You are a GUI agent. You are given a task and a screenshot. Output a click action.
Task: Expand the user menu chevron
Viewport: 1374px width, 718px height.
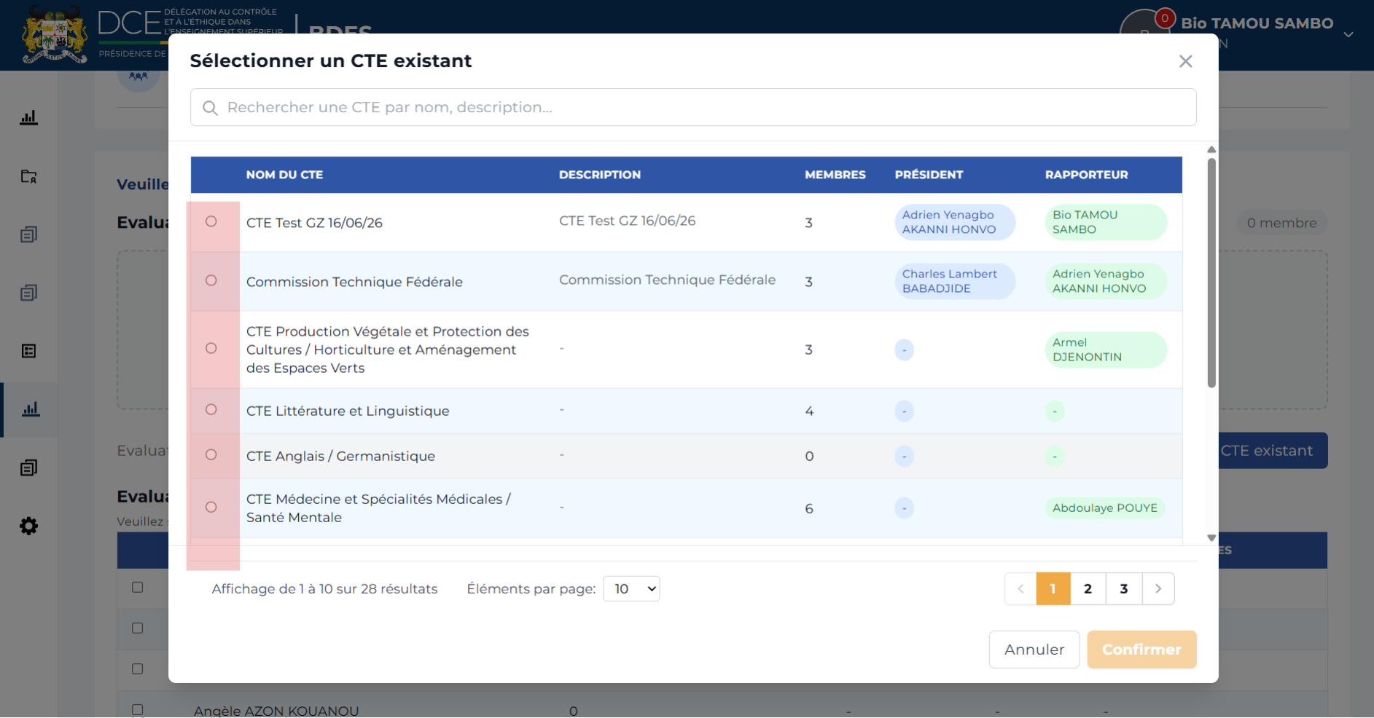tap(1348, 34)
